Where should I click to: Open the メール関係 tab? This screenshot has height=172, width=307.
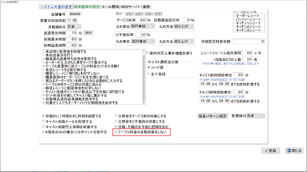tap(110, 7)
